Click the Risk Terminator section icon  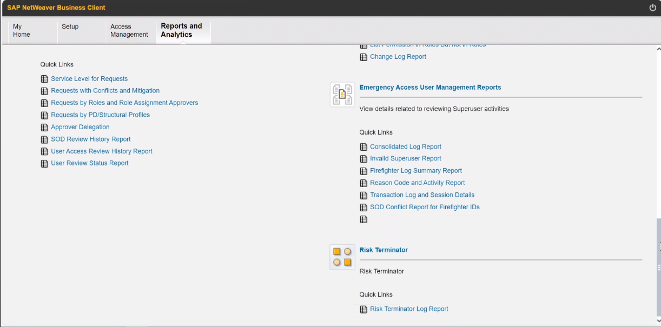tap(342, 257)
